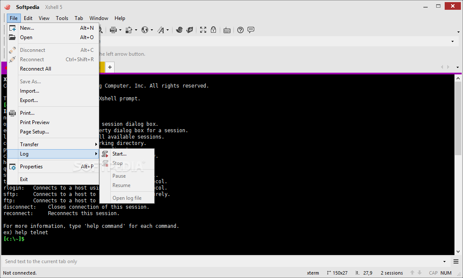Open toolbar overflow options arrow
Viewport: 463px width, 278px height.
click(x=458, y=32)
